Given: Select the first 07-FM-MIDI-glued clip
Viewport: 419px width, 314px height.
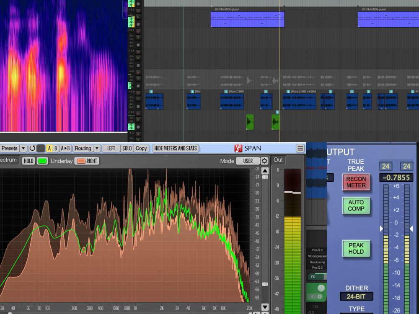Looking at the screenshot, I should [x=247, y=19].
